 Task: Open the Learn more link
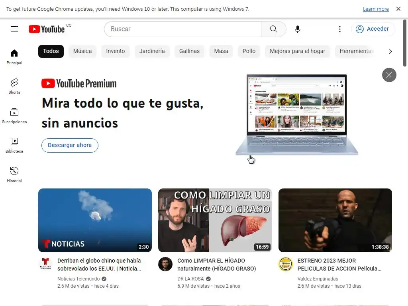coord(376,9)
